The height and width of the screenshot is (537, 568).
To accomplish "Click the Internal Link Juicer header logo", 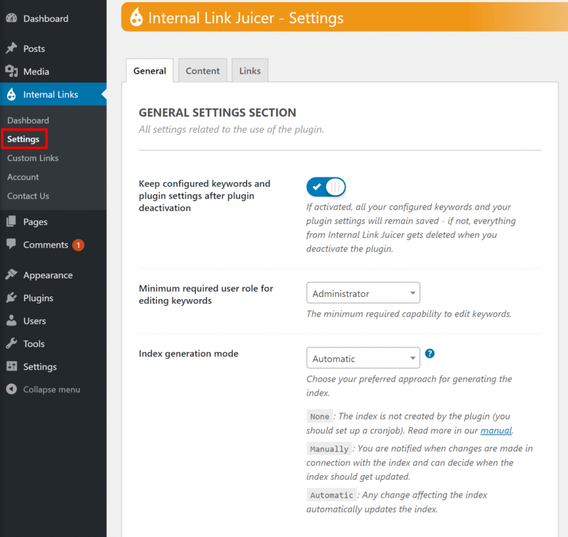I will click(136, 17).
